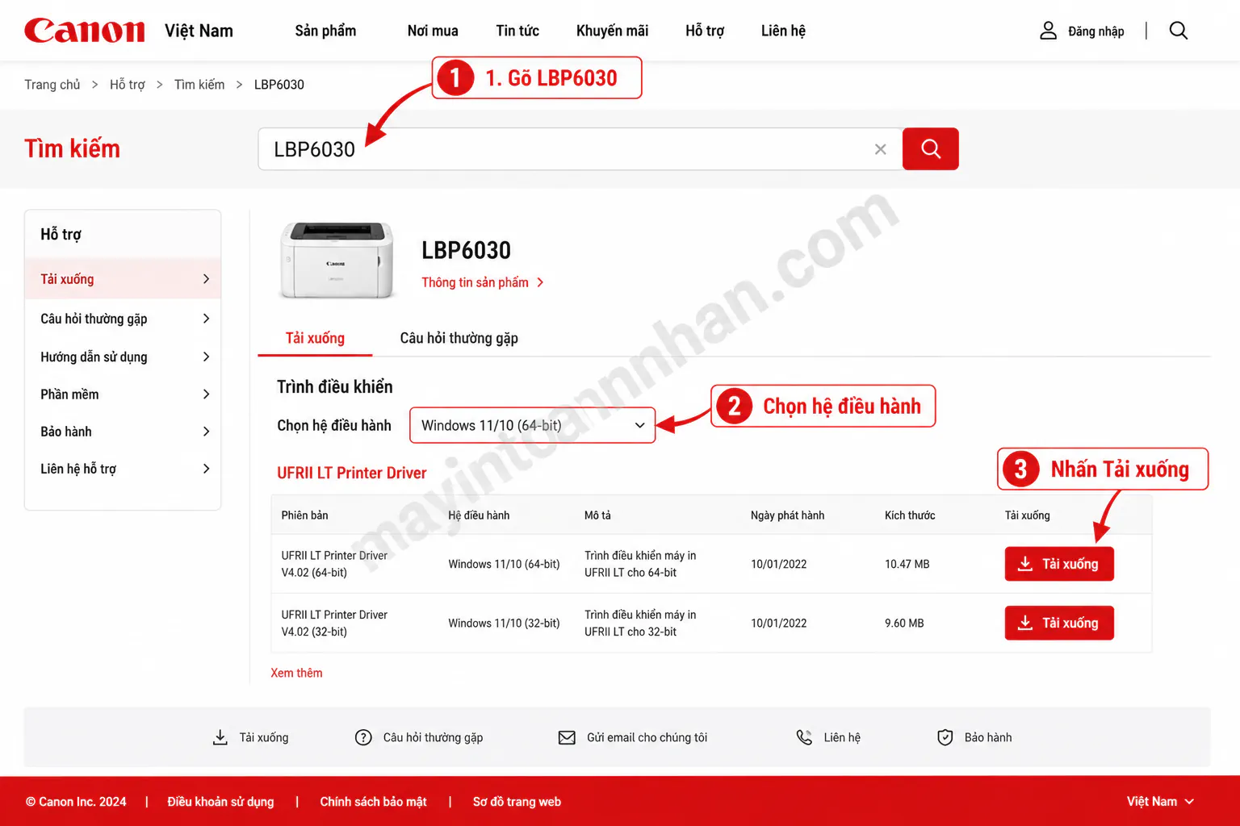
Task: Click the Phiên bản column header
Action: (304, 515)
